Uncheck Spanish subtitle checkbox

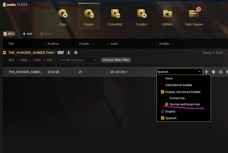click(x=163, y=118)
